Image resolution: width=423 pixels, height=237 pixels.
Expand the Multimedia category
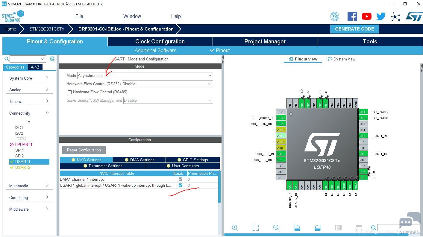(x=29, y=186)
